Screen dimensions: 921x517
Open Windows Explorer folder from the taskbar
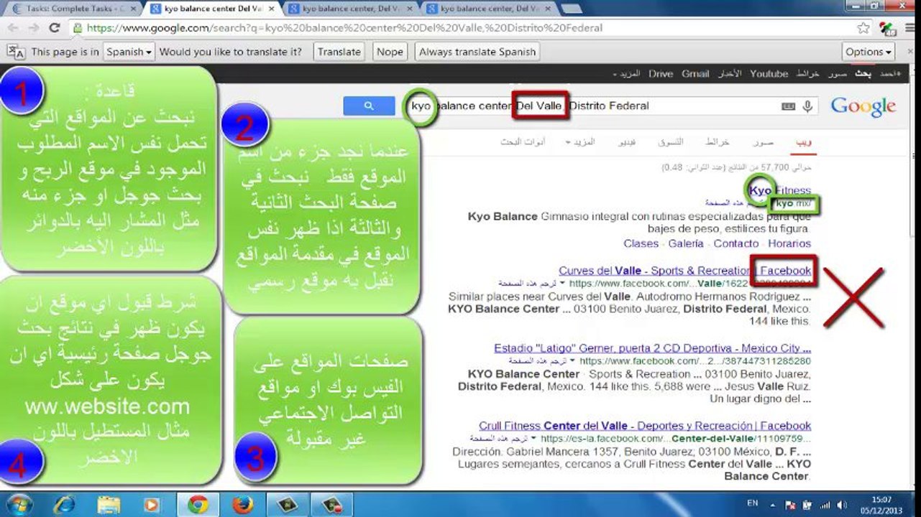pyautogui.click(x=109, y=505)
